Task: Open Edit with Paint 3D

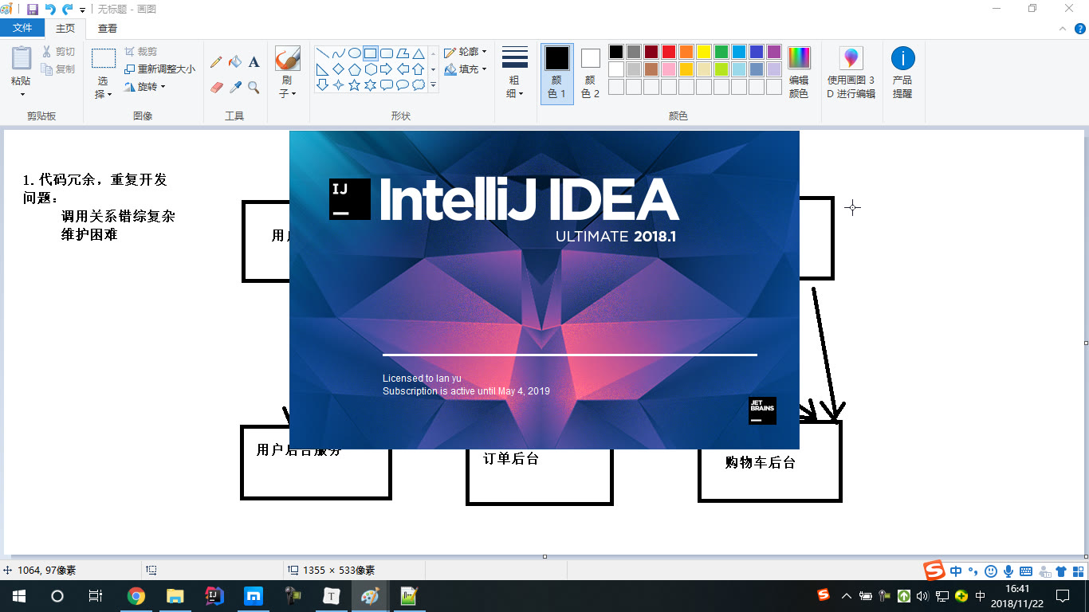Action: [x=851, y=73]
